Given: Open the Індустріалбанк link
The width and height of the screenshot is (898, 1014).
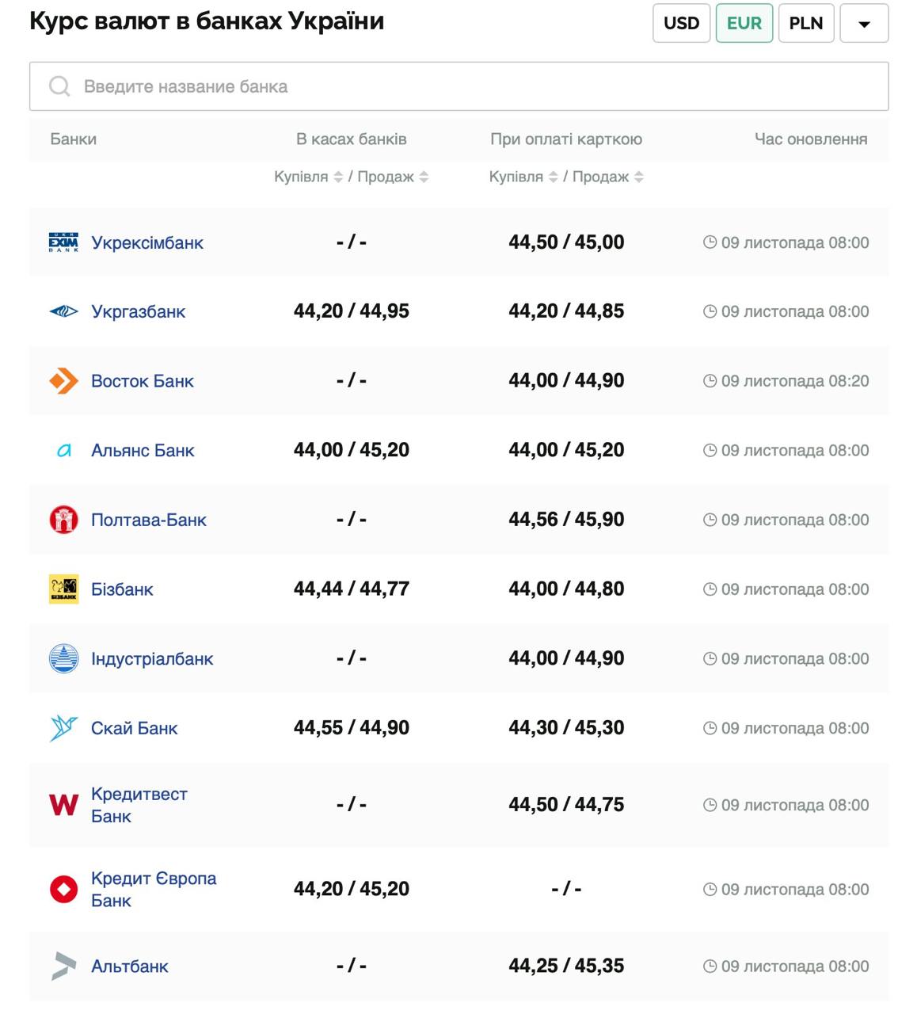Looking at the screenshot, I should point(152,659).
